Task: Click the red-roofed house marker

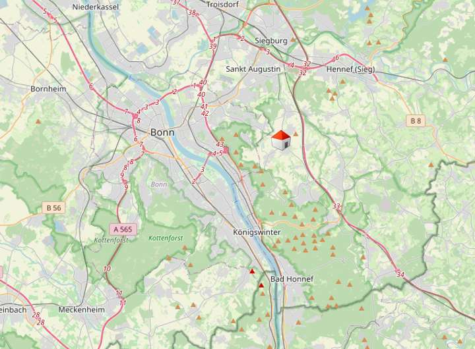Action: pos(281,140)
